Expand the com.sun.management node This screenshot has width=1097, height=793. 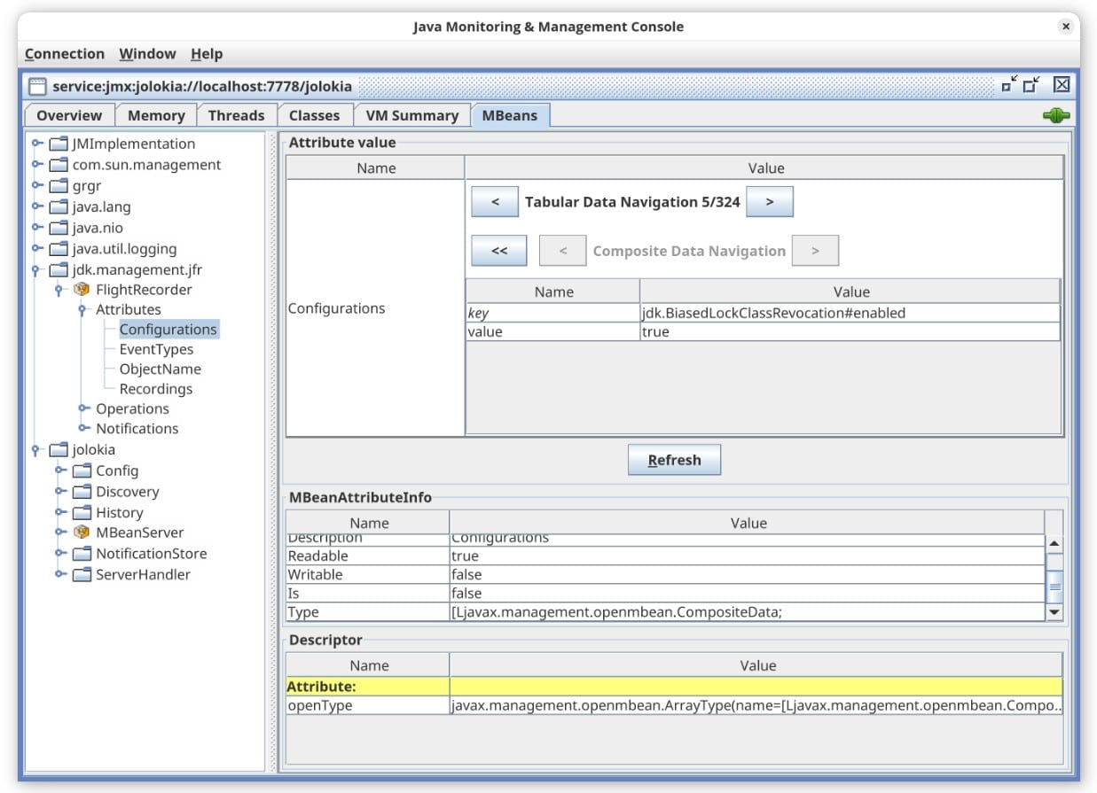click(37, 165)
